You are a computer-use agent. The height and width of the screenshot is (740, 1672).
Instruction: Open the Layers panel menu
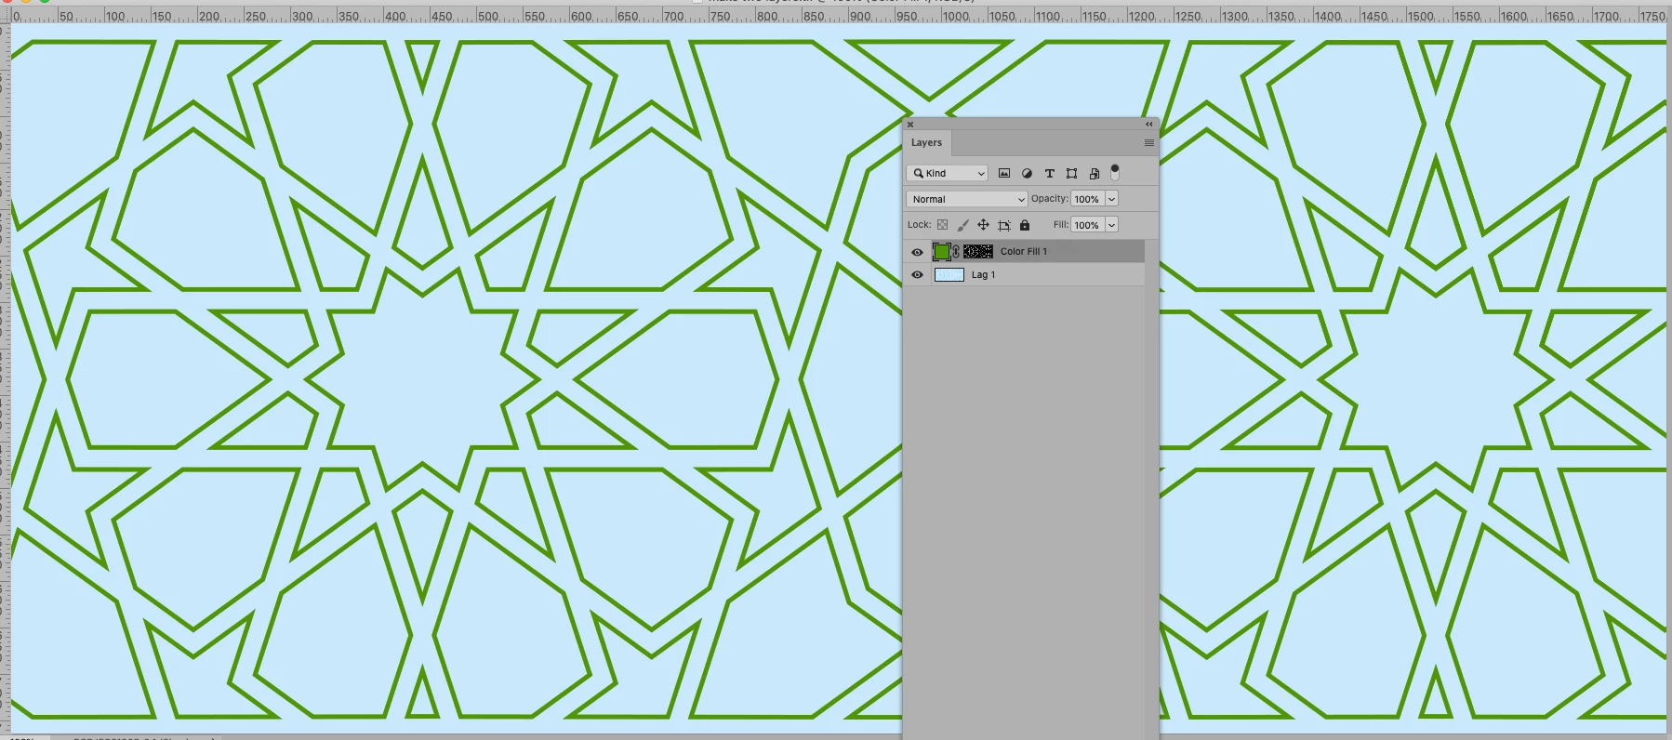coord(1149,143)
